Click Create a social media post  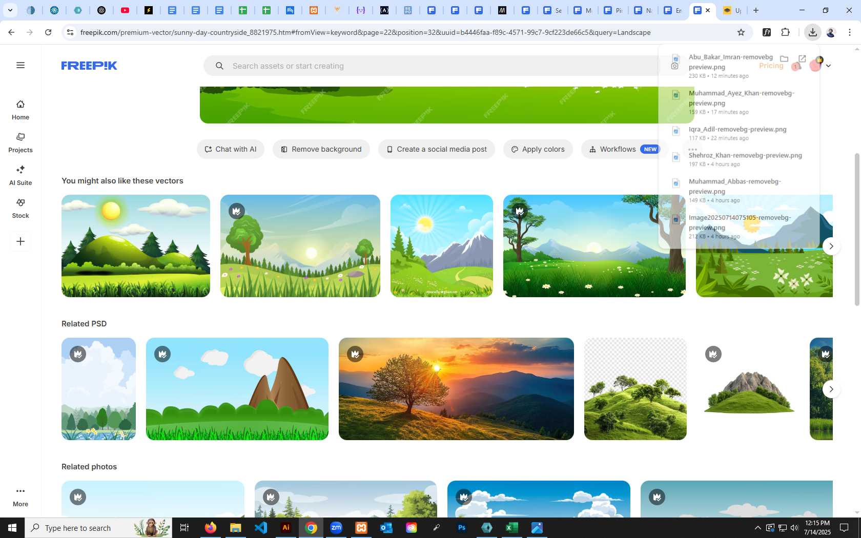(x=437, y=149)
